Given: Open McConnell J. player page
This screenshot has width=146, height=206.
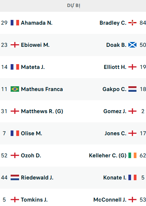Looking at the screenshot, I should 110,200.
